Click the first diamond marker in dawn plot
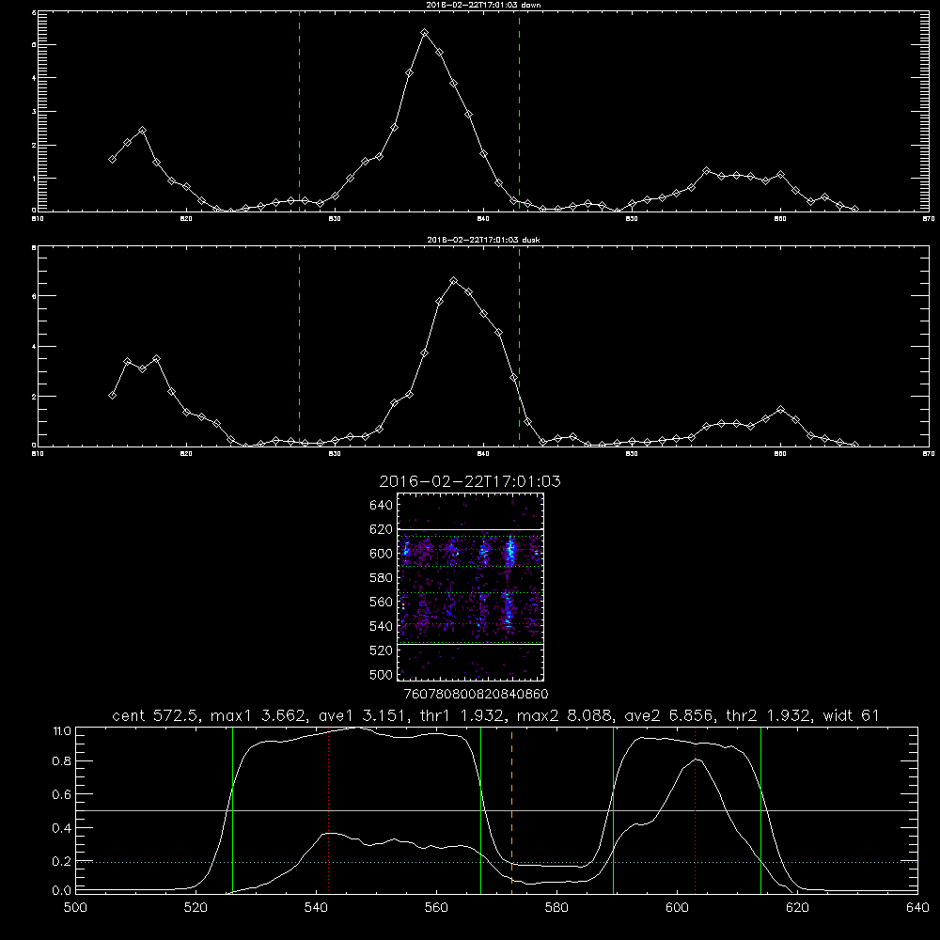 [x=112, y=159]
